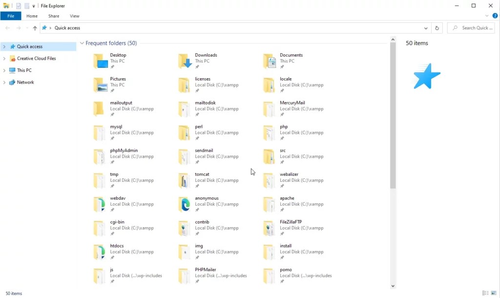This screenshot has width=500, height=298.
Task: Collapse the Frequent folders section
Action: click(x=82, y=43)
